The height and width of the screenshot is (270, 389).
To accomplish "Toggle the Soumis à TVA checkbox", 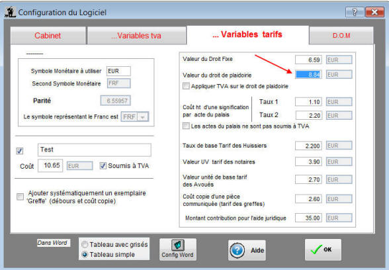I will [x=103, y=165].
